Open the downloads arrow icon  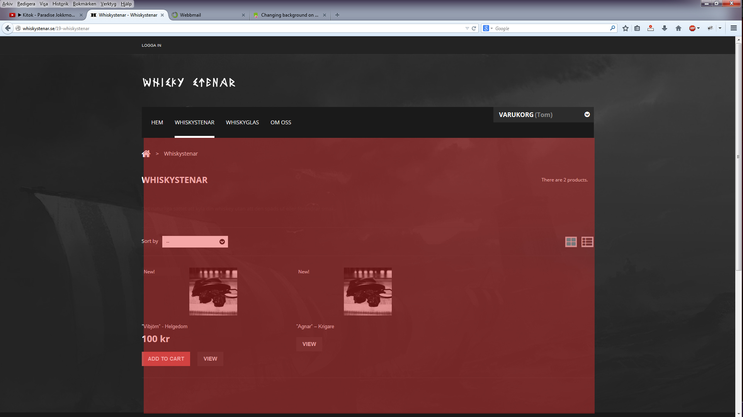click(x=665, y=28)
